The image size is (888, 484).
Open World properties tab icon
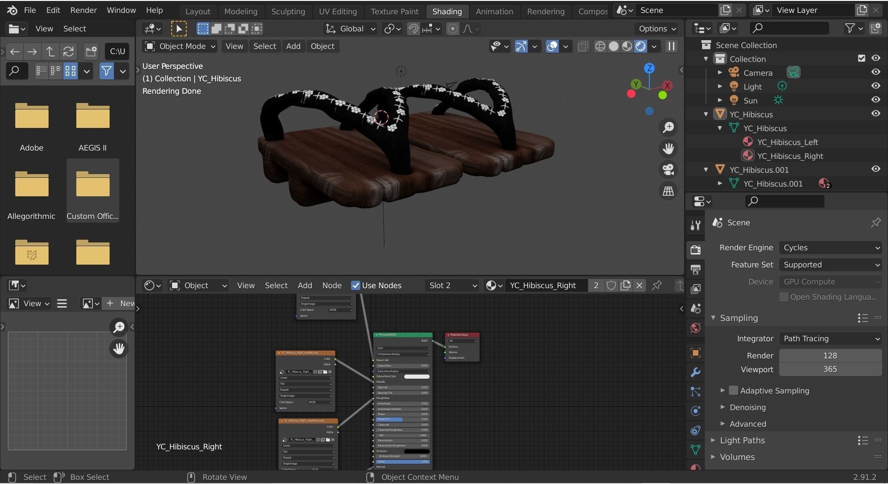tap(695, 328)
